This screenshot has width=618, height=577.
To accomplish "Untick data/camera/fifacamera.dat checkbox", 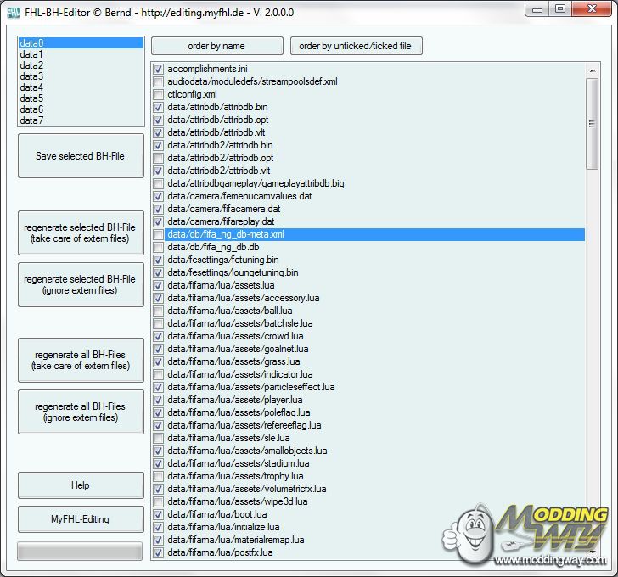I will point(159,209).
